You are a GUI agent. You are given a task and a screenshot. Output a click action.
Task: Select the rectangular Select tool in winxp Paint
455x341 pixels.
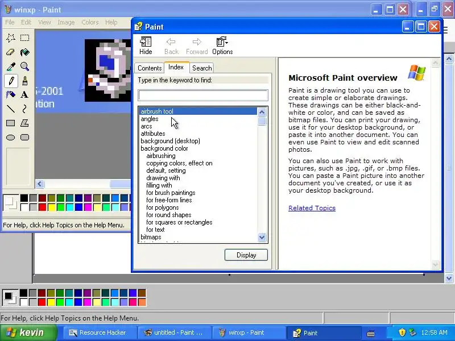click(24, 38)
